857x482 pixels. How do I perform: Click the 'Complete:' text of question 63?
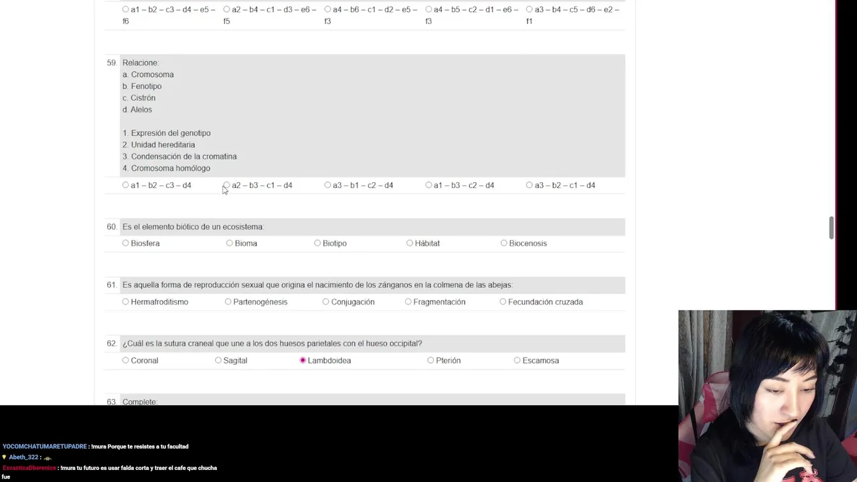tap(140, 402)
